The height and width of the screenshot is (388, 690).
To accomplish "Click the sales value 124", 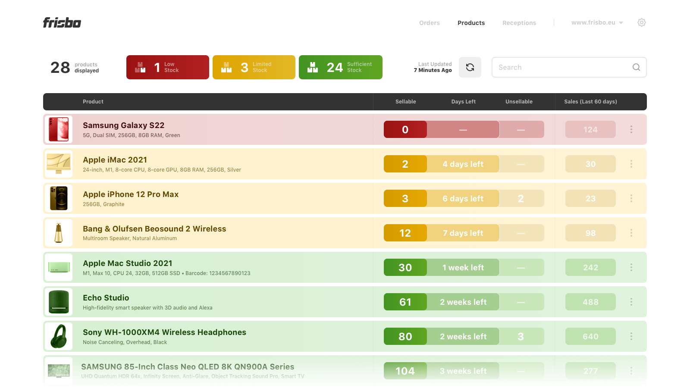I will (x=590, y=129).
